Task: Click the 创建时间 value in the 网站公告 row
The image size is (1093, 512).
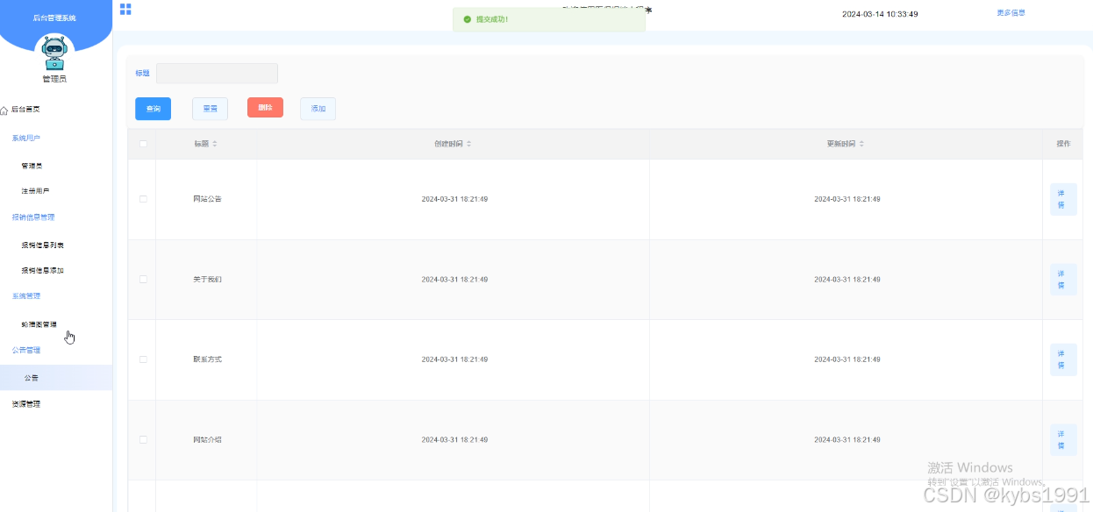Action: click(454, 199)
